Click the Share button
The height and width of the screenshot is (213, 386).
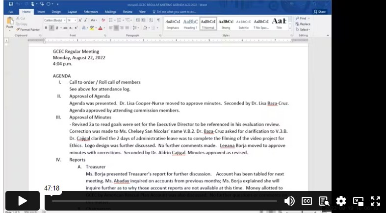pos(319,12)
